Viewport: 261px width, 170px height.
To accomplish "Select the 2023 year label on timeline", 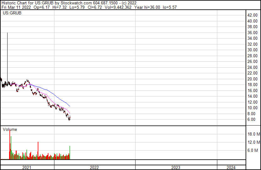I will click(176, 167).
